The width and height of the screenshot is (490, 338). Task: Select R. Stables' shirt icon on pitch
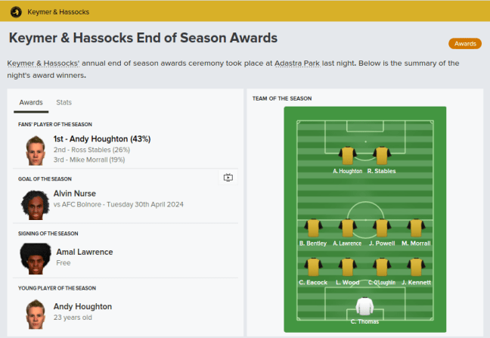coord(381,156)
